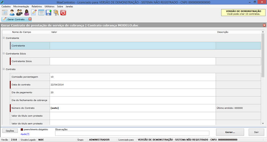
Task: Click the Descrição column header
Action: pyautogui.click(x=222, y=32)
